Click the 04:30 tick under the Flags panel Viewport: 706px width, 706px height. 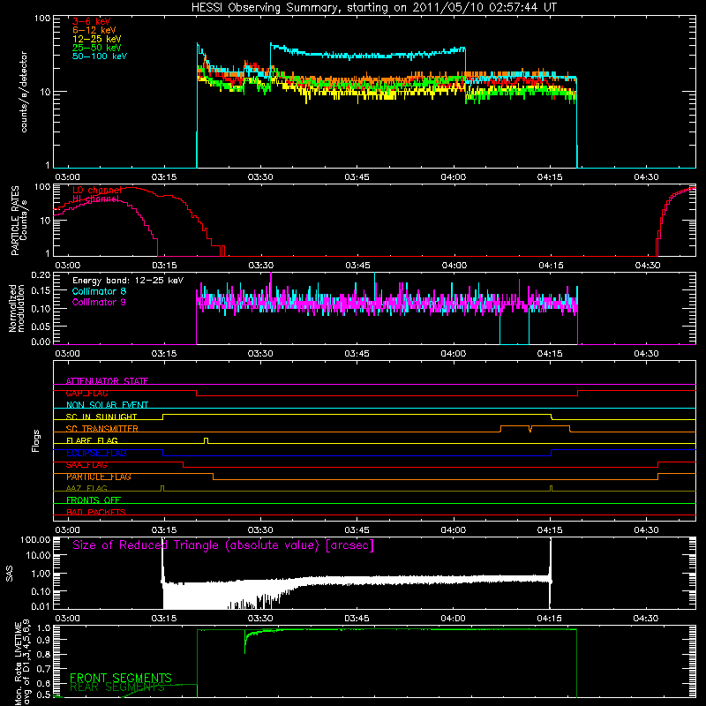click(x=646, y=530)
